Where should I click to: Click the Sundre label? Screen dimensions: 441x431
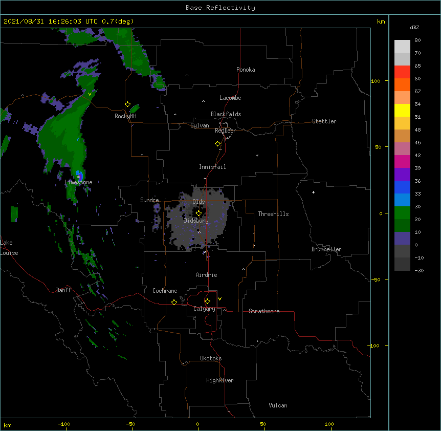coord(149,200)
